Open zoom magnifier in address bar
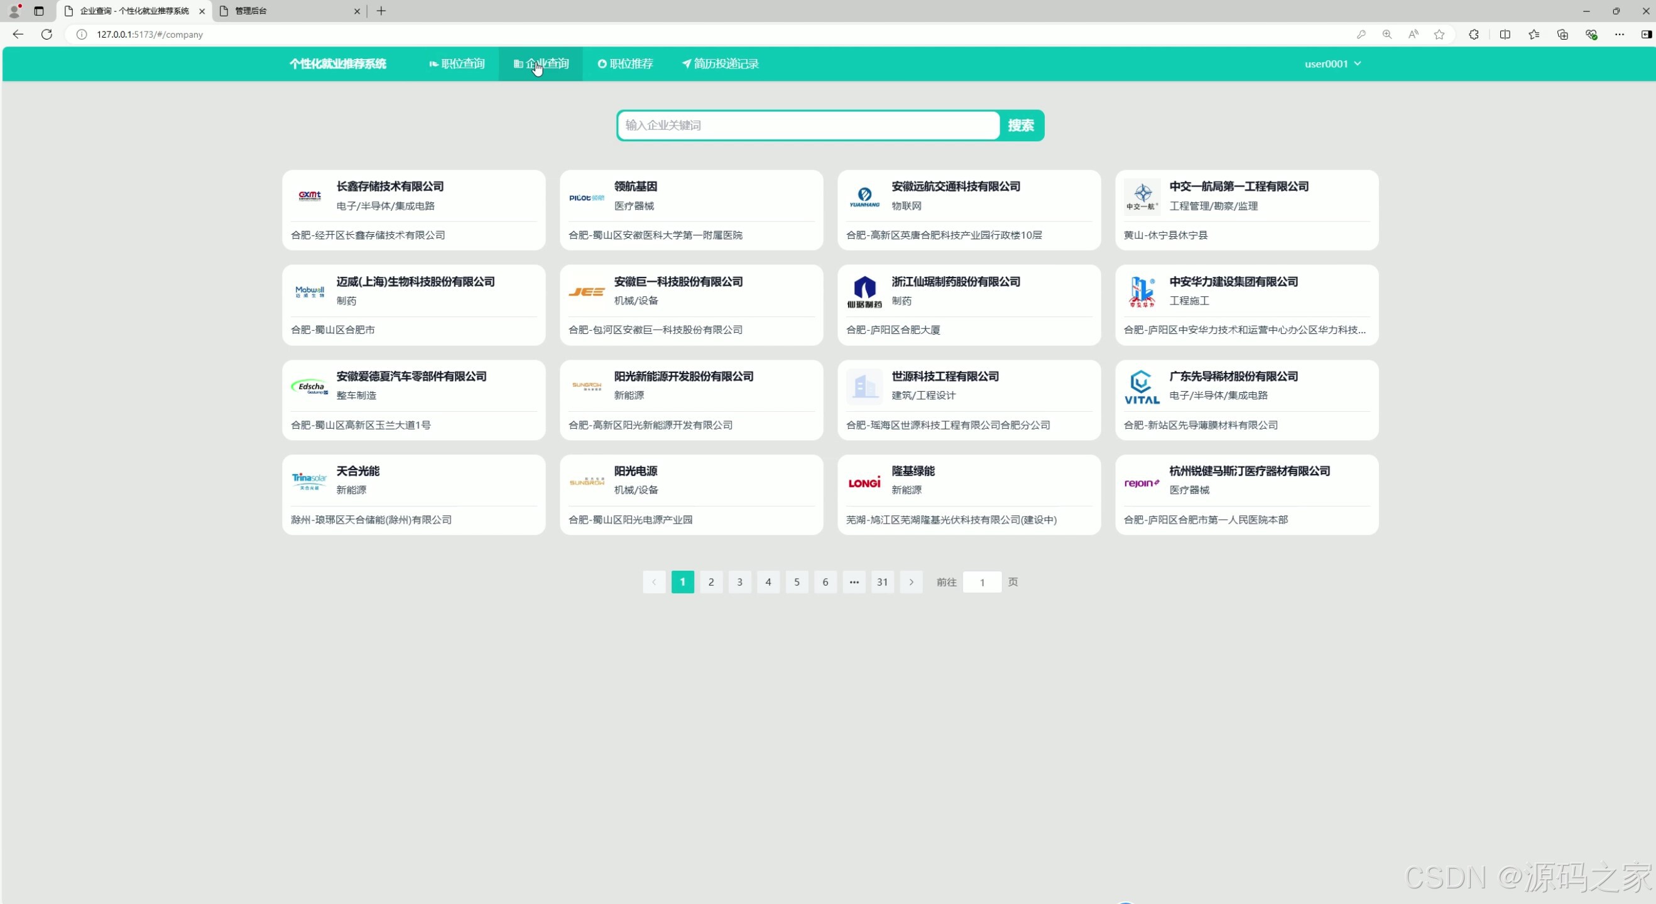The image size is (1656, 904). [1387, 35]
